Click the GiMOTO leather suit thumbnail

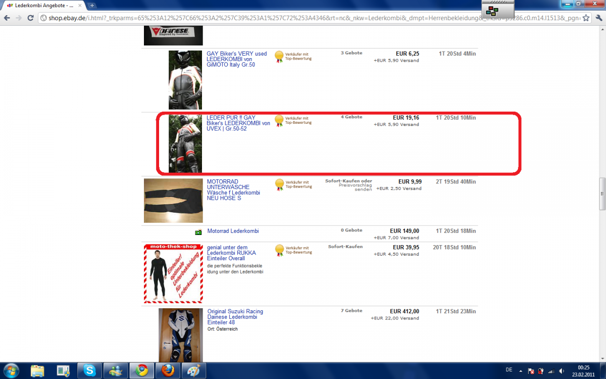click(x=185, y=80)
